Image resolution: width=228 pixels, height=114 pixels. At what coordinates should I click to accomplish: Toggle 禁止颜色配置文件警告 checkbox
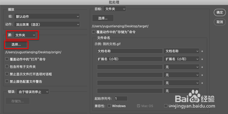coord(7,81)
